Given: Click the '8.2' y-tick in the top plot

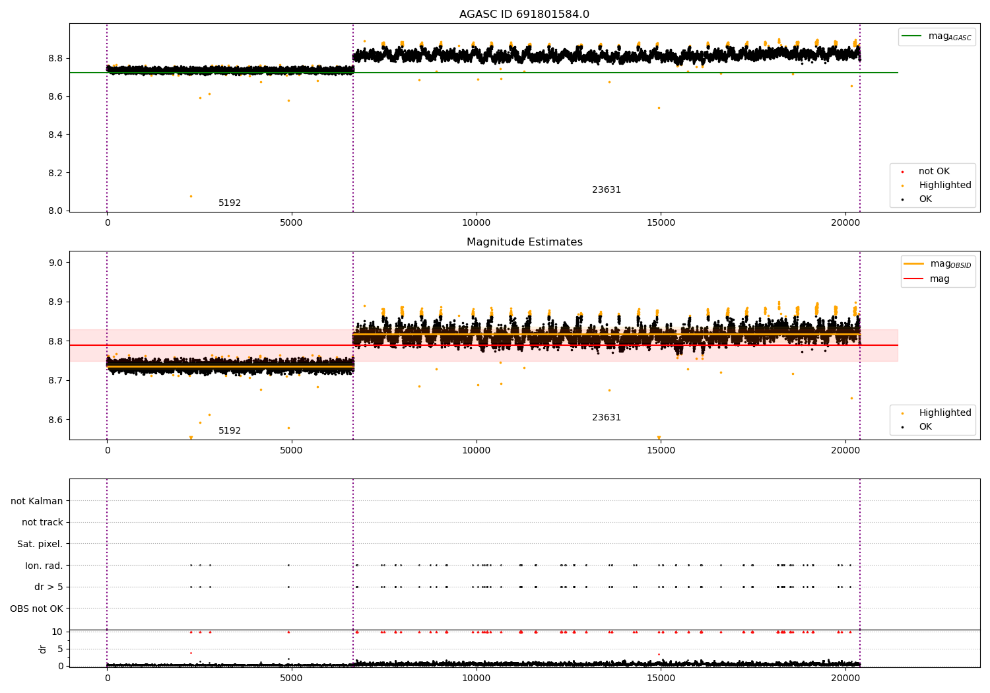Looking at the screenshot, I should pyautogui.click(x=55, y=173).
